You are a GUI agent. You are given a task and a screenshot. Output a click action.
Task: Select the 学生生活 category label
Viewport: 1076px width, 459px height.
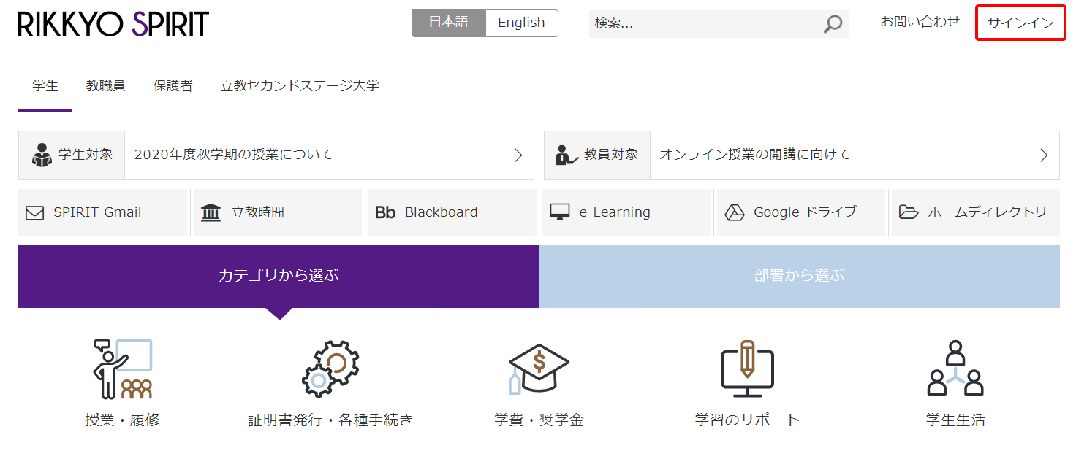[x=955, y=420]
